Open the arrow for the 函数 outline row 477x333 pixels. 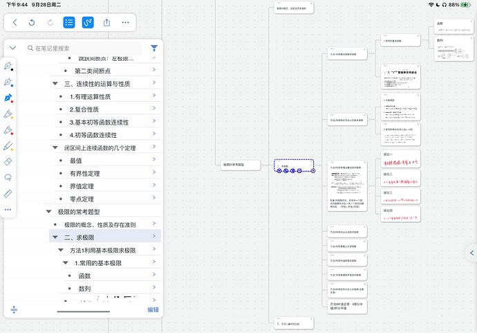point(154,275)
